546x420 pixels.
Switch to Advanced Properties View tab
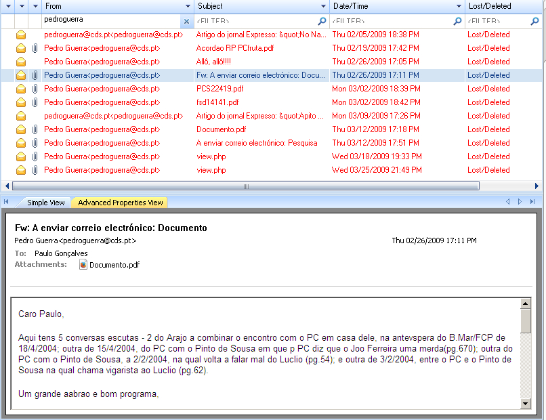(120, 203)
